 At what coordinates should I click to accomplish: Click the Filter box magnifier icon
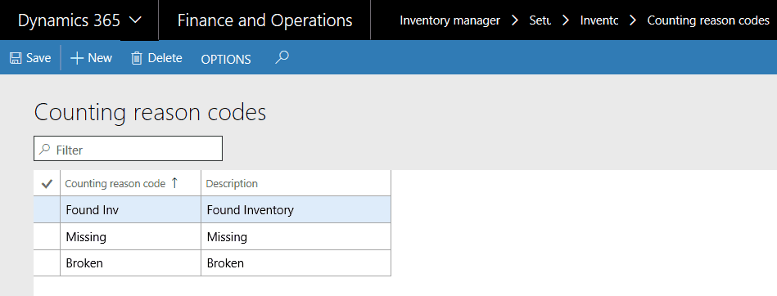[45, 149]
